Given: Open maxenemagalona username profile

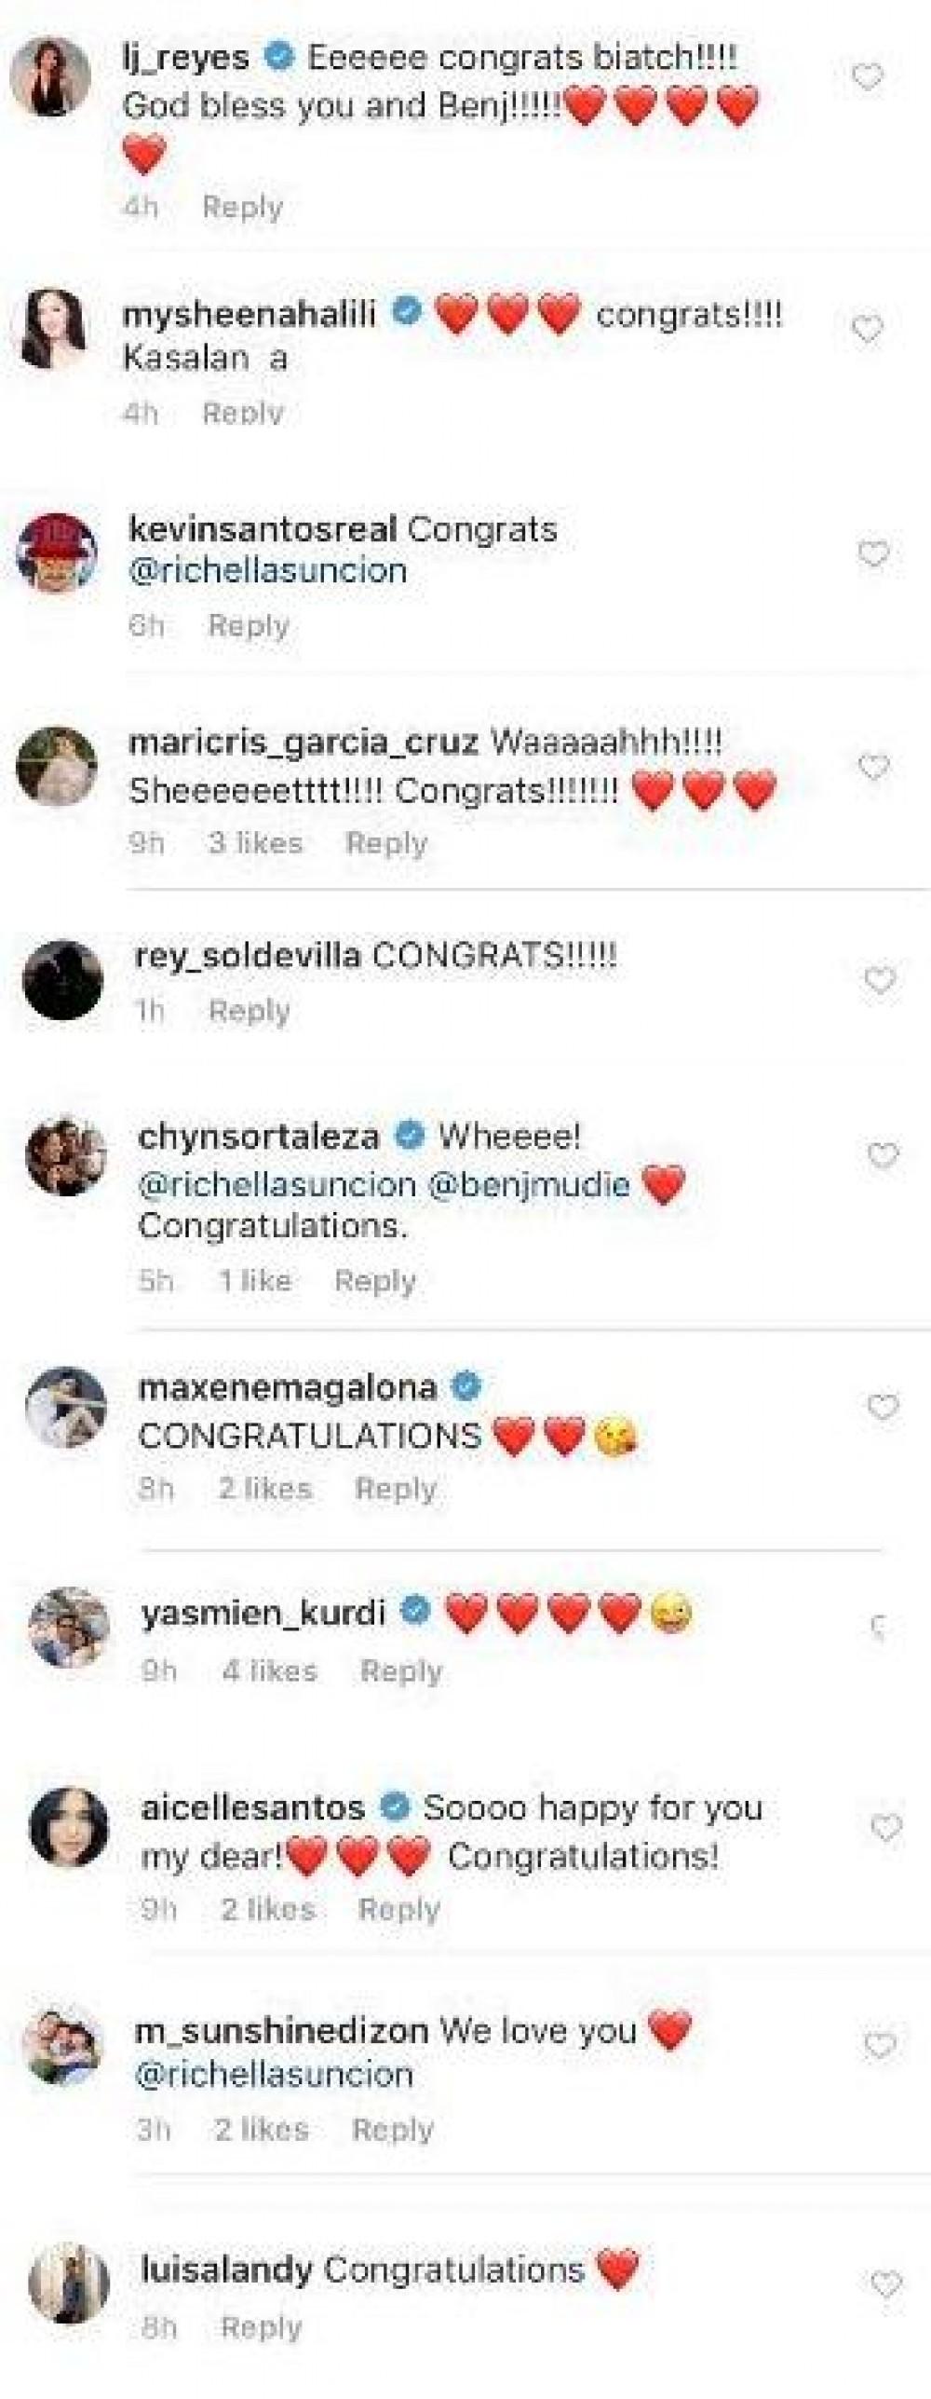Looking at the screenshot, I should point(287,1388).
